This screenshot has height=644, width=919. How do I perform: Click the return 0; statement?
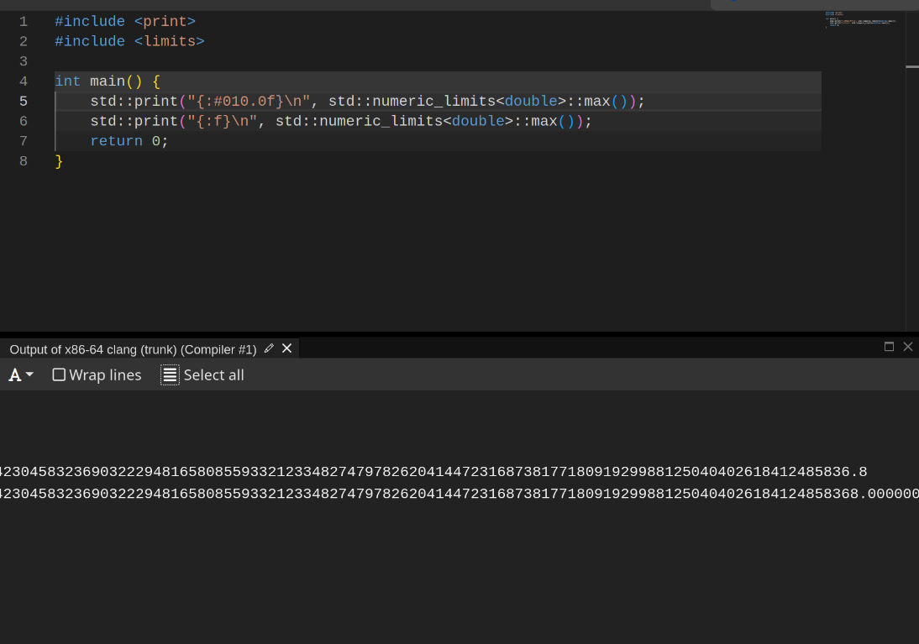click(129, 141)
